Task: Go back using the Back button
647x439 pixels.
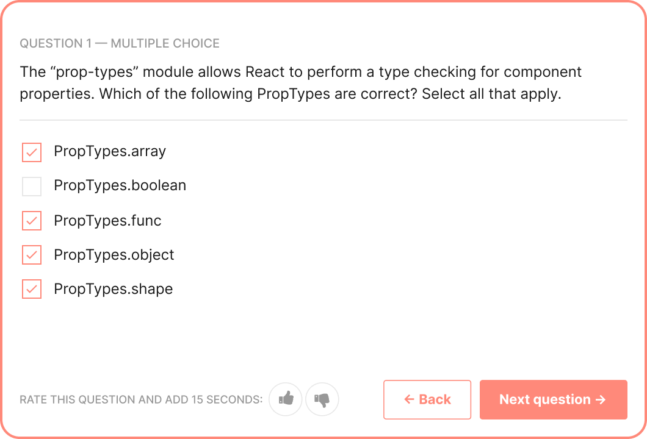Action: [x=427, y=399]
